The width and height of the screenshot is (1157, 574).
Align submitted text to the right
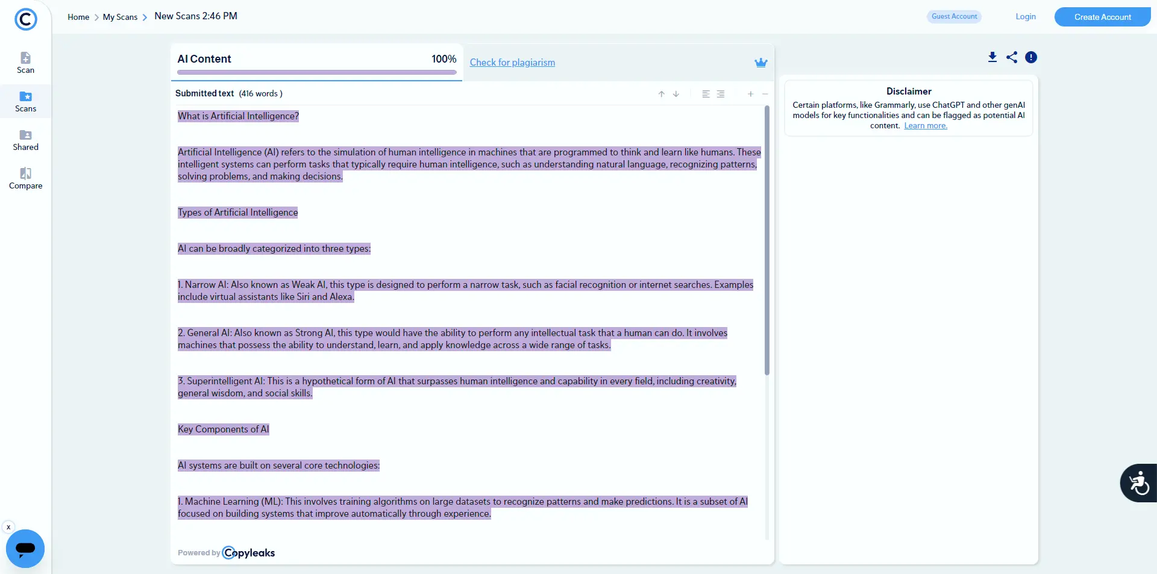point(721,94)
